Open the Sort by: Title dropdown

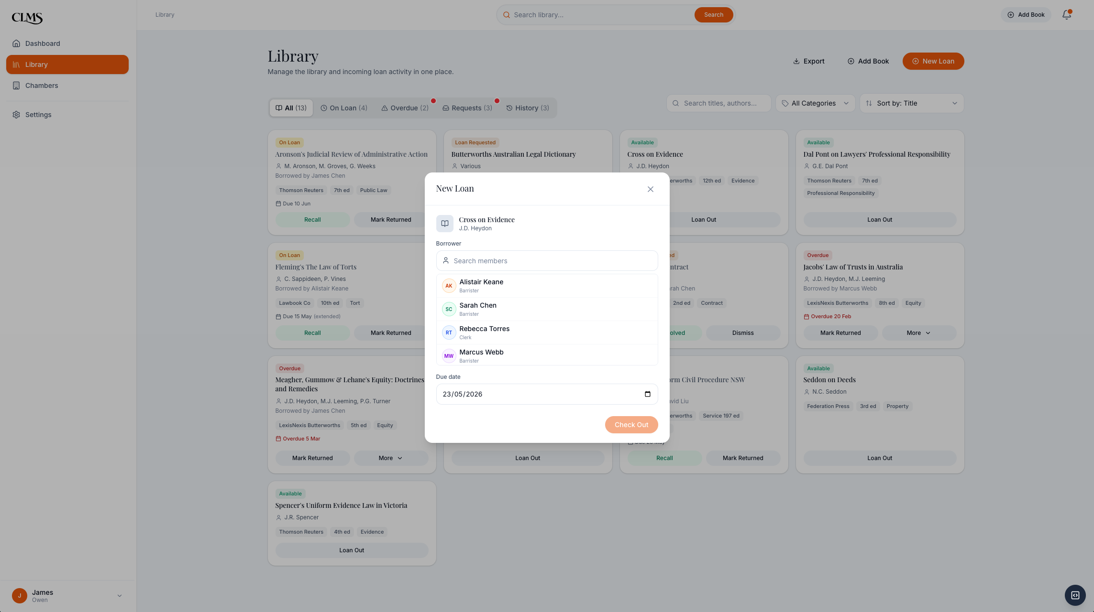coord(911,103)
